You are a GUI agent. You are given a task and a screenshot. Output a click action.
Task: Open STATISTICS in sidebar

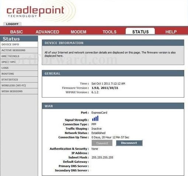click(19, 80)
